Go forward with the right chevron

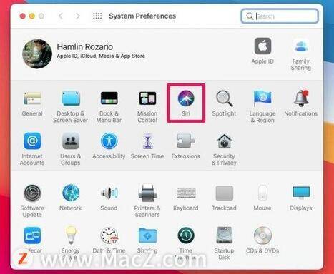coord(78,16)
